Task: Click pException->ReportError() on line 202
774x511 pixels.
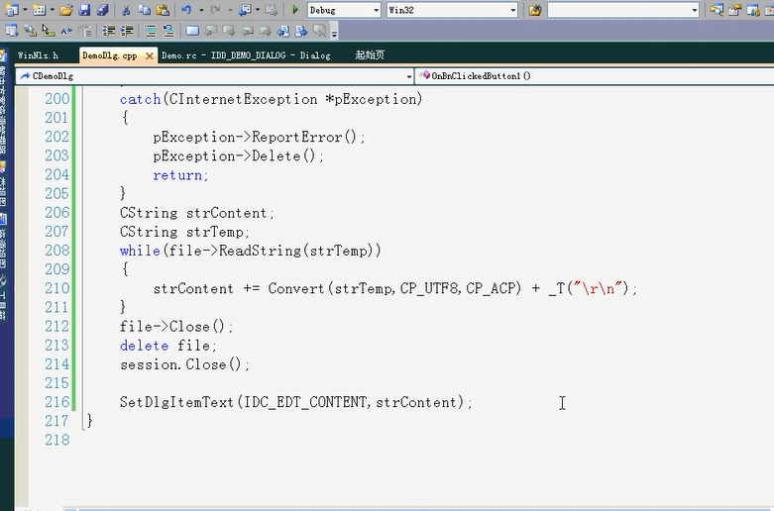Action: click(x=259, y=137)
